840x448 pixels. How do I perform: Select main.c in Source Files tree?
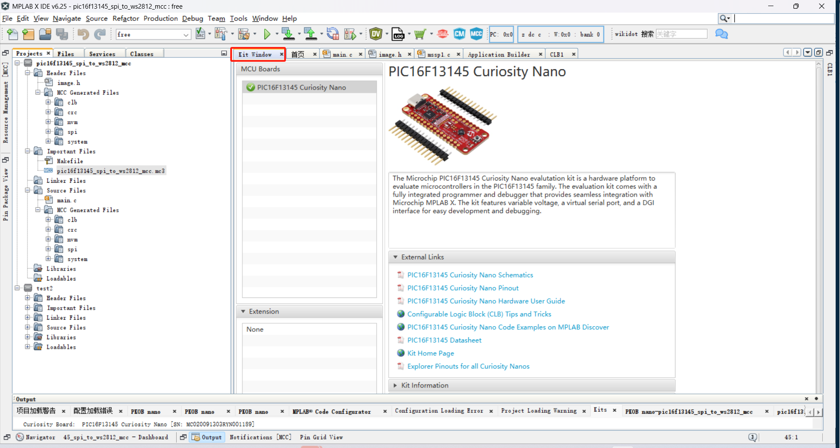point(67,200)
